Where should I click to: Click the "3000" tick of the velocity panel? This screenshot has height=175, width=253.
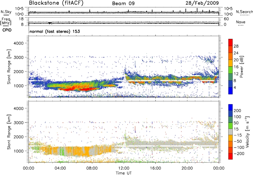point(18,123)
